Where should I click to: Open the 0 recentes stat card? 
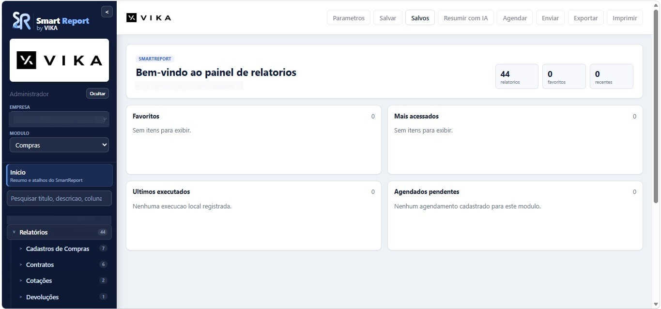coord(612,76)
